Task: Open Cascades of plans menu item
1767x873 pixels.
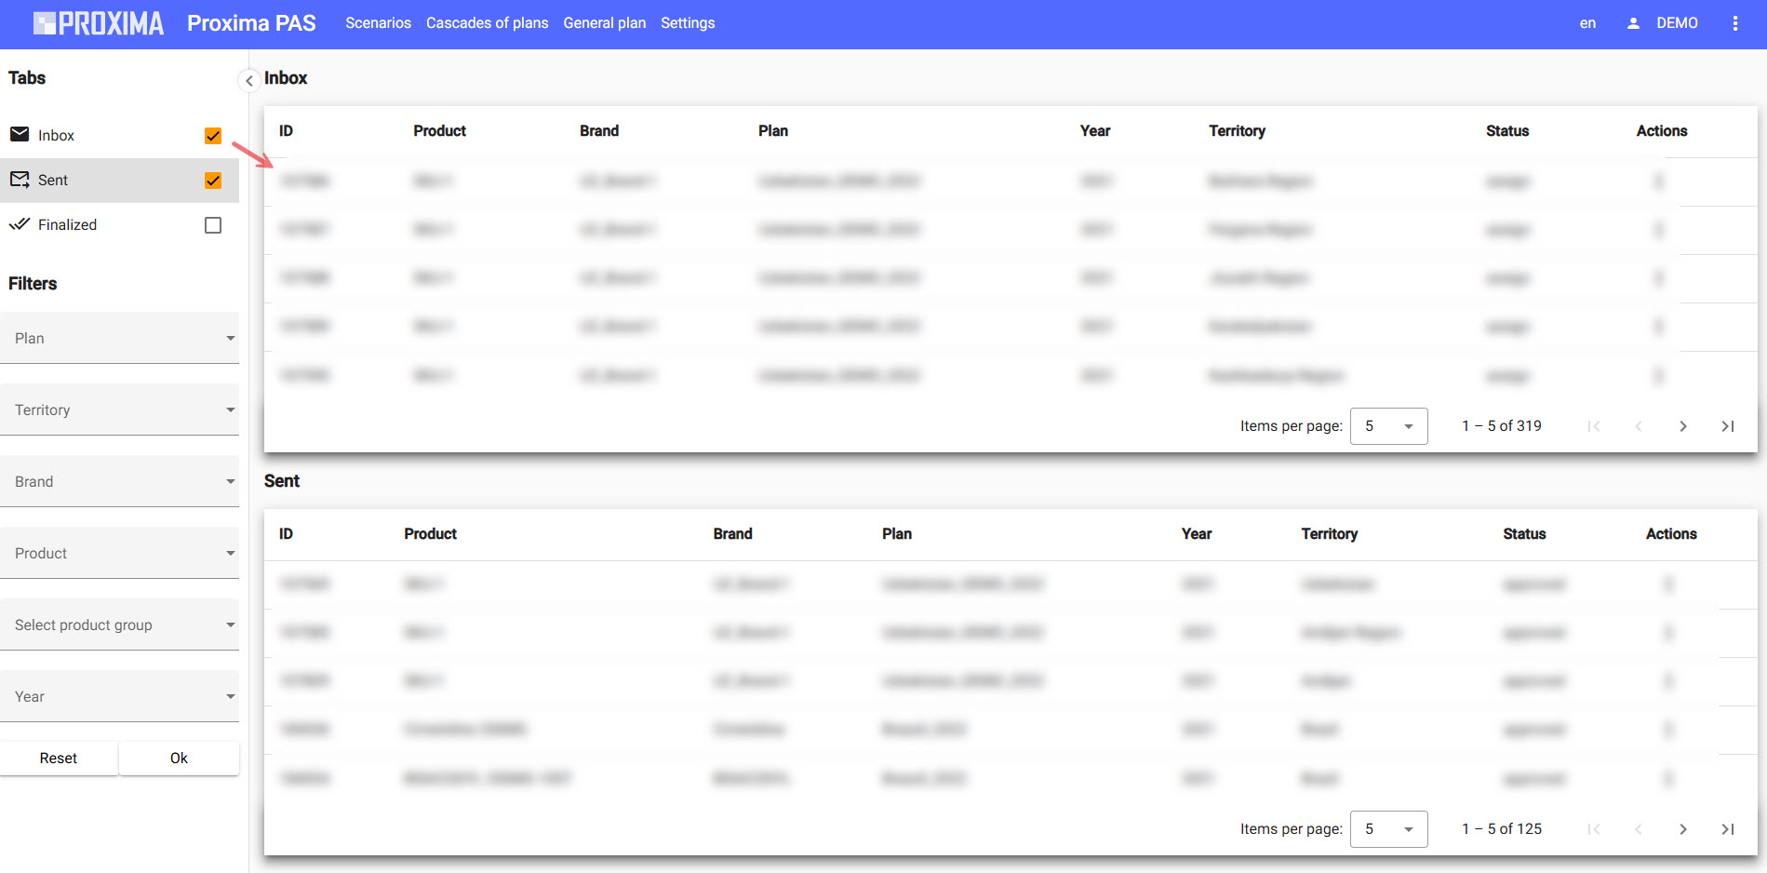Action: (487, 23)
